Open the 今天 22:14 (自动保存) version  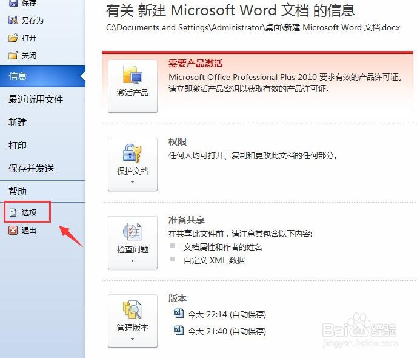click(x=227, y=314)
